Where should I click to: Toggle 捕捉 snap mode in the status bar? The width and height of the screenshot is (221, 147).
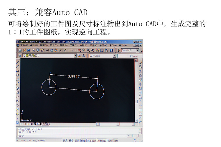click(x=65, y=141)
